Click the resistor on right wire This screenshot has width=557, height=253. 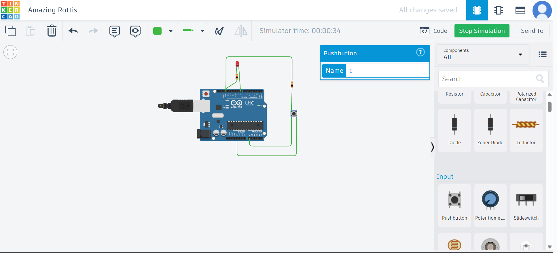click(292, 84)
